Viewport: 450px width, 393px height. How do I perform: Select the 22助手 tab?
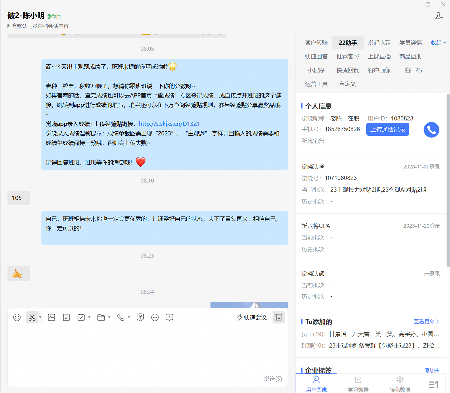click(348, 43)
